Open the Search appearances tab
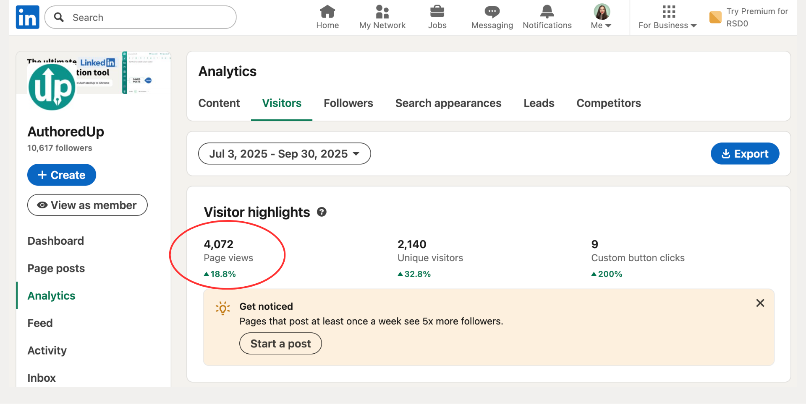The height and width of the screenshot is (404, 806). tap(448, 103)
